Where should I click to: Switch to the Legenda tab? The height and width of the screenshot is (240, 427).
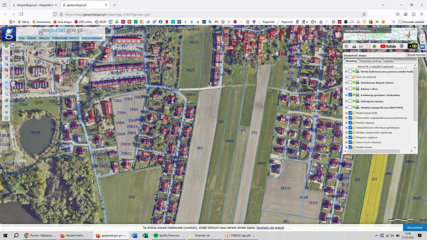click(388, 61)
